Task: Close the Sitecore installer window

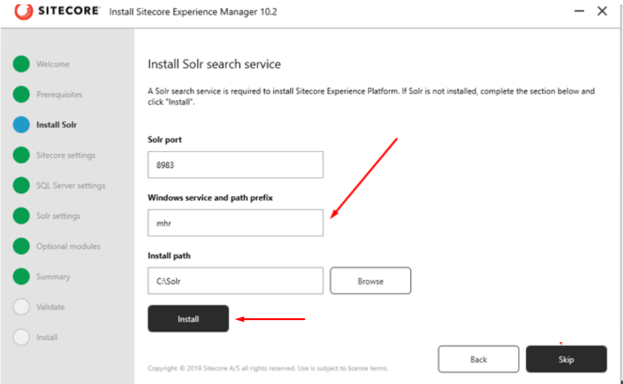Action: pyautogui.click(x=602, y=11)
